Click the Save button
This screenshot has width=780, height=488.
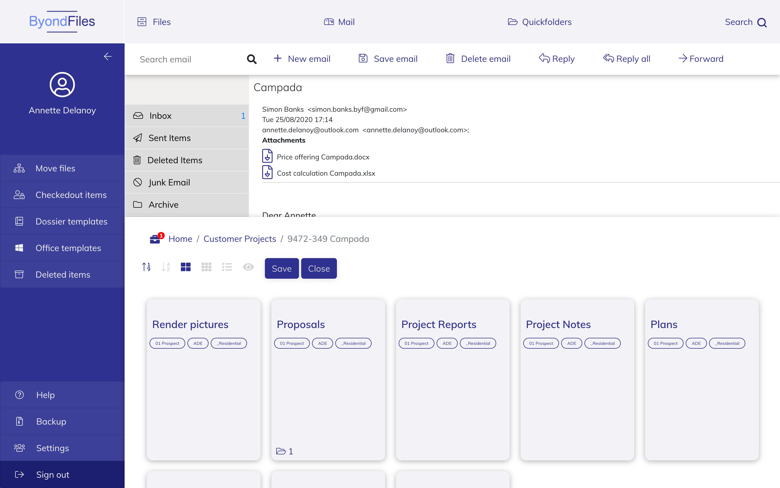point(281,268)
